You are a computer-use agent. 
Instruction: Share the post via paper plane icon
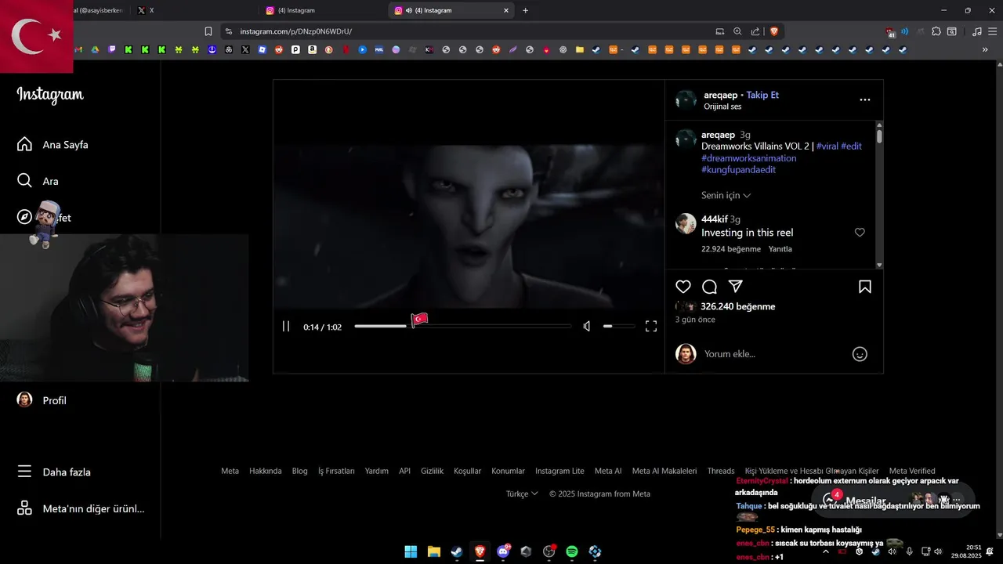[x=735, y=287]
